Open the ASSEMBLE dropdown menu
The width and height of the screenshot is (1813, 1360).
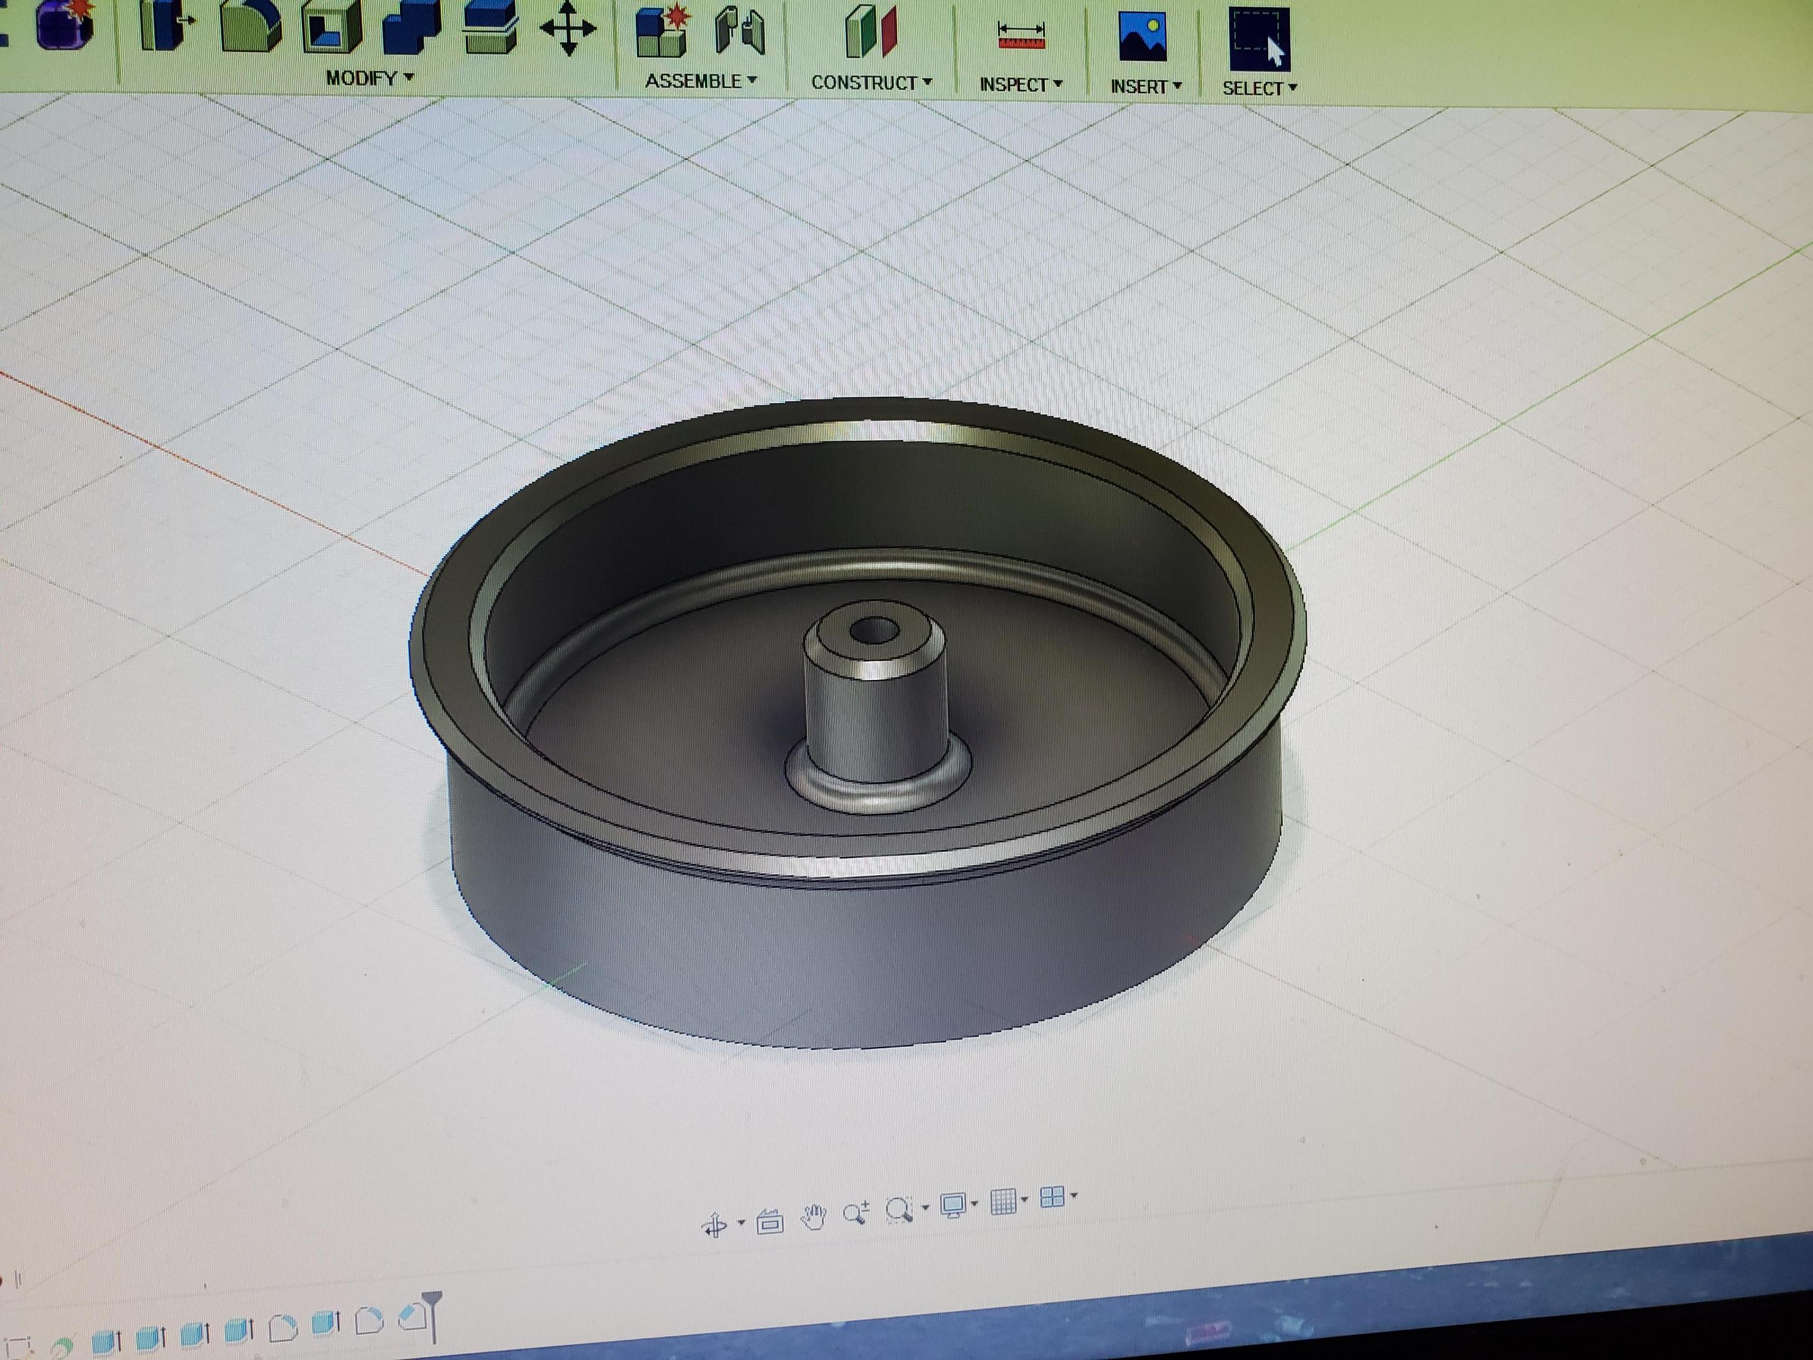(701, 81)
